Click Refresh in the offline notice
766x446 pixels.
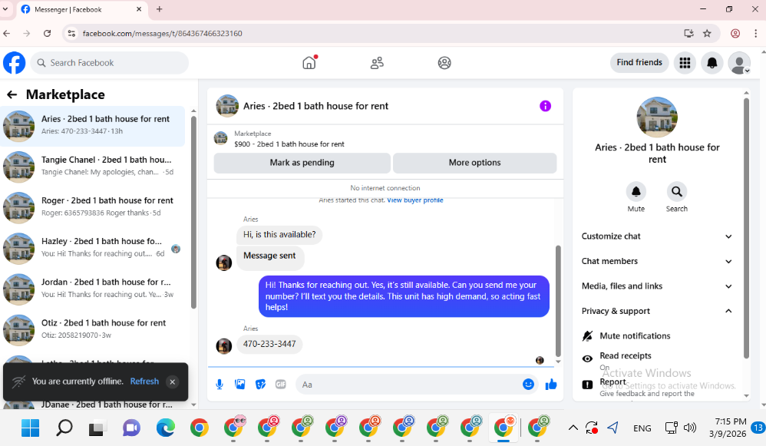click(144, 381)
